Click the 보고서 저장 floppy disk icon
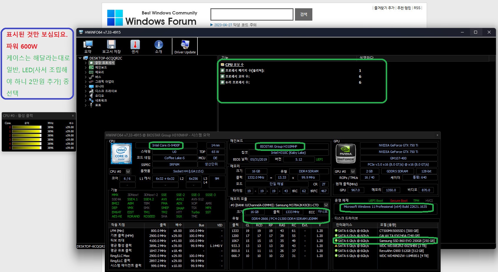Screen dimensions: 498x272 111,44
